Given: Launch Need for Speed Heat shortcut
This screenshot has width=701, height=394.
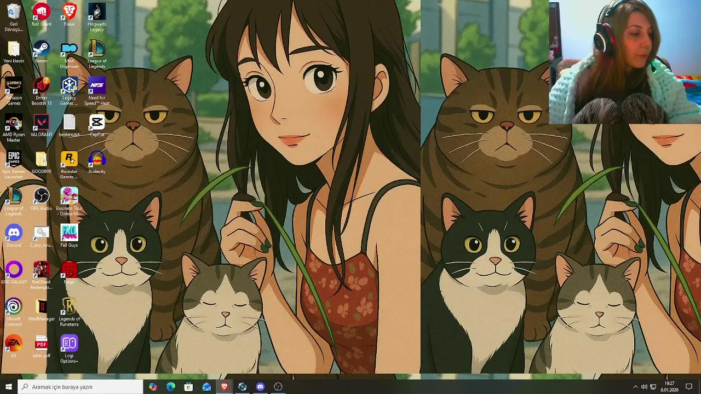Looking at the screenshot, I should 97,91.
